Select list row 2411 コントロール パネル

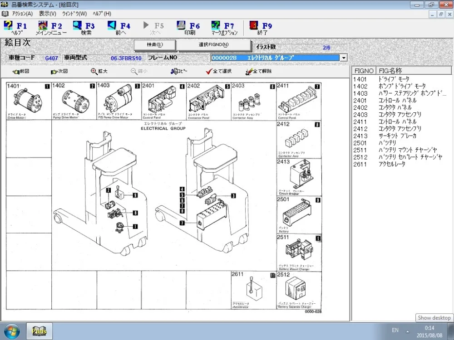(x=401, y=121)
